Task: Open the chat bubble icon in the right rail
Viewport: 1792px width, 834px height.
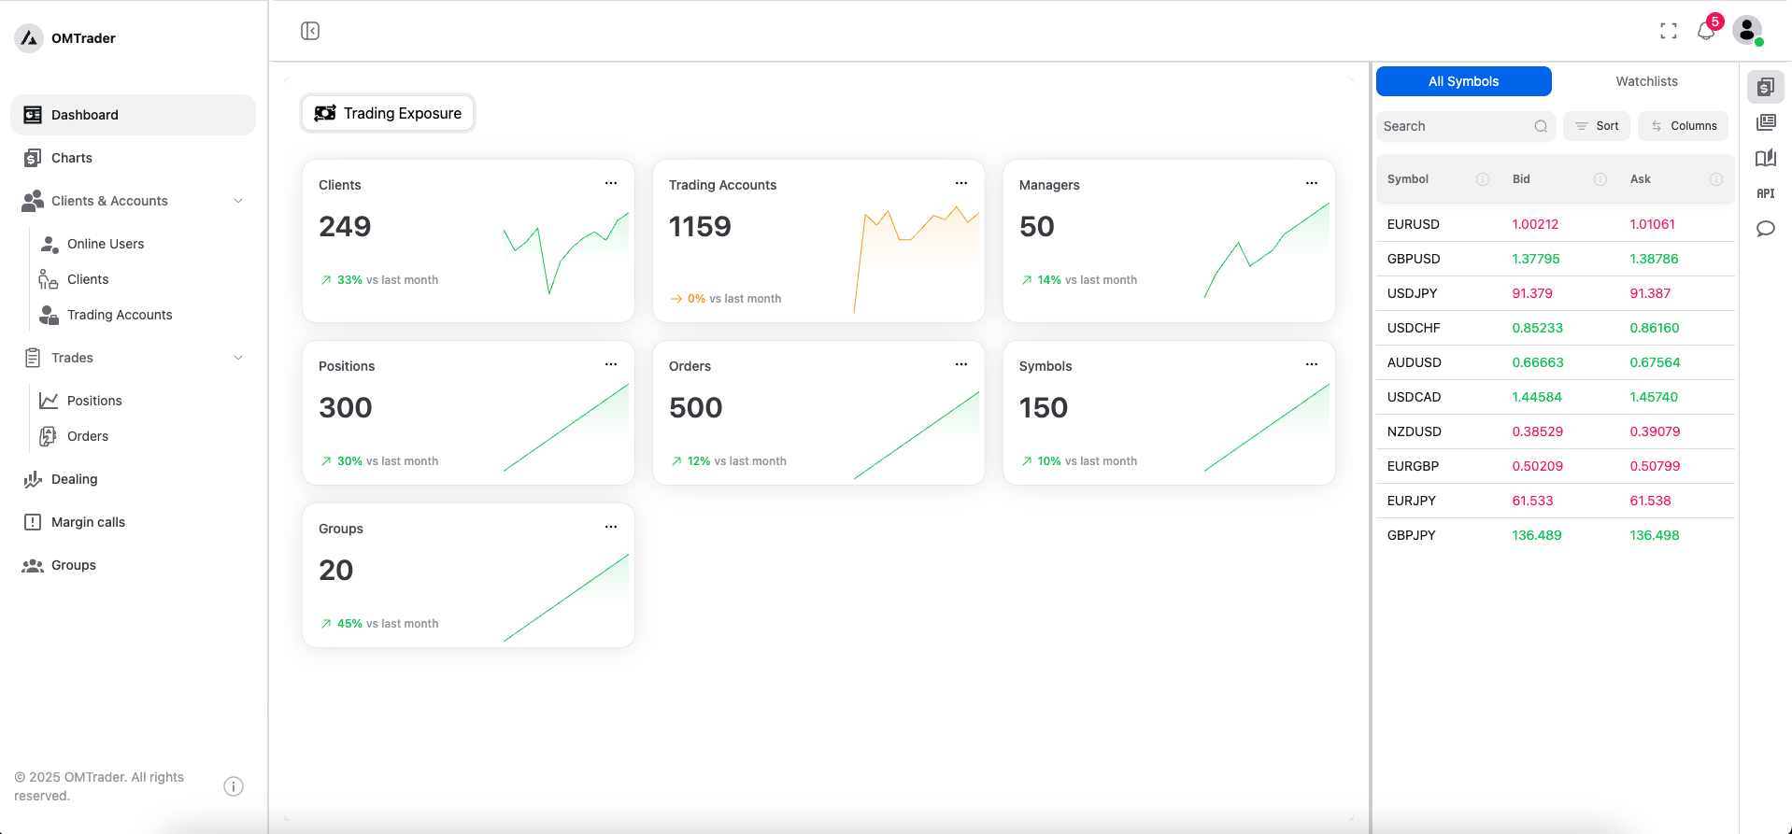Action: 1765,229
